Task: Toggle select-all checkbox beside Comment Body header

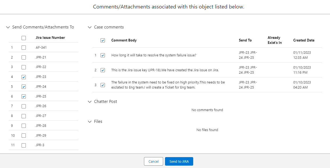Action: point(103,40)
